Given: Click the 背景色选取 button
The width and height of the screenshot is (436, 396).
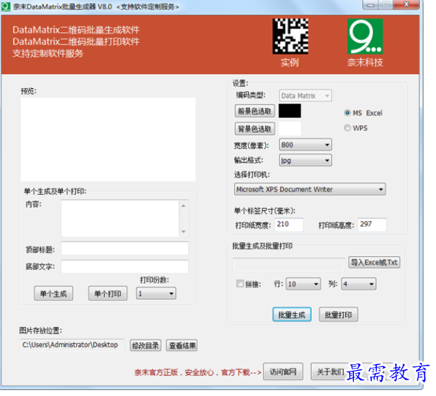Looking at the screenshot, I should click(255, 129).
